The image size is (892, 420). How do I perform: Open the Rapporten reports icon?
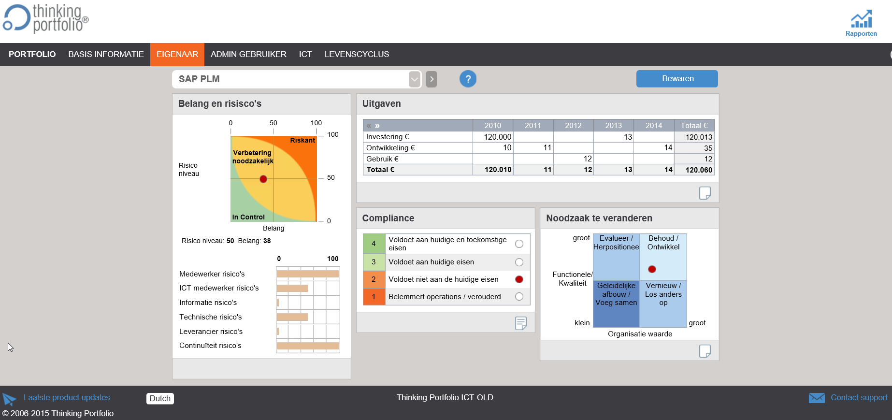pos(861,19)
